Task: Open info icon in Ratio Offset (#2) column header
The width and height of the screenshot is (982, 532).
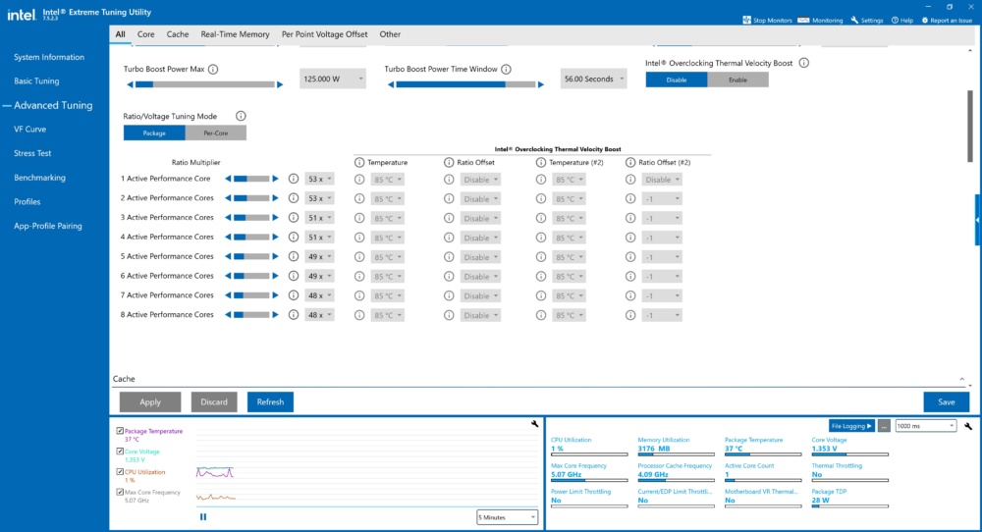Action: 630,163
